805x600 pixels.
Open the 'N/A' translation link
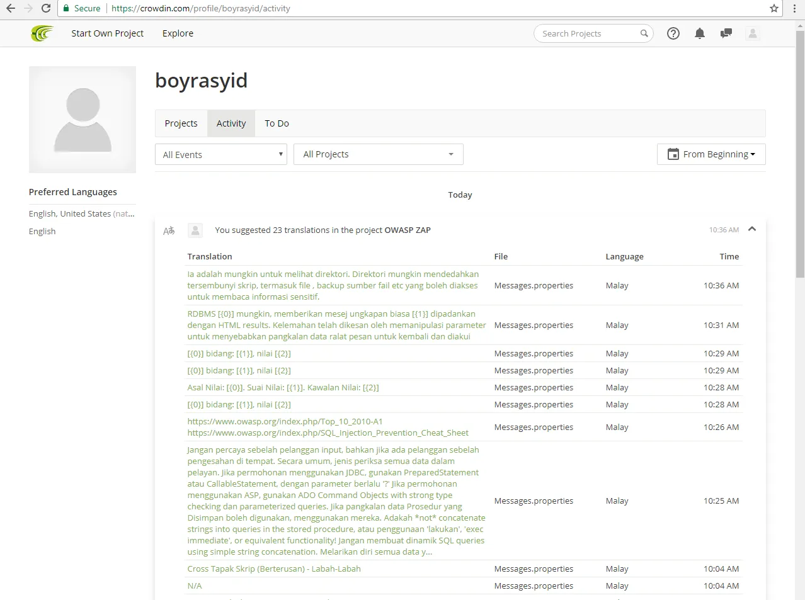[195, 586]
